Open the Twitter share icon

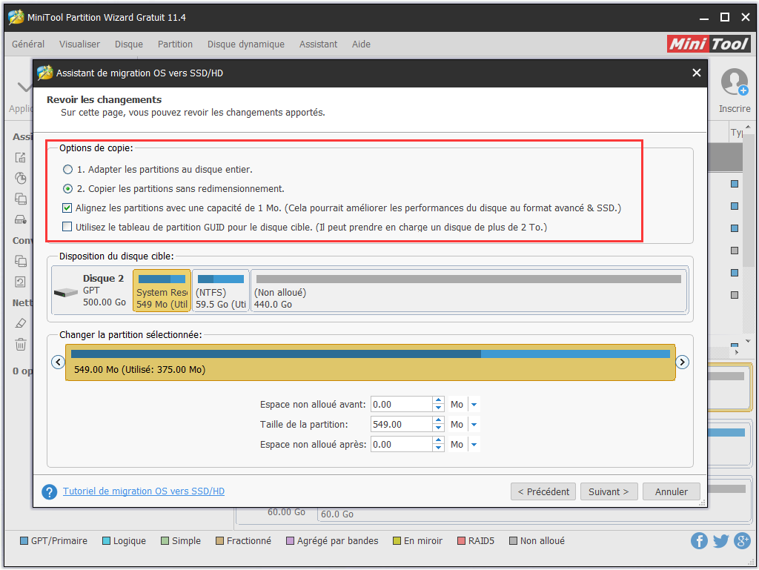pos(720,540)
